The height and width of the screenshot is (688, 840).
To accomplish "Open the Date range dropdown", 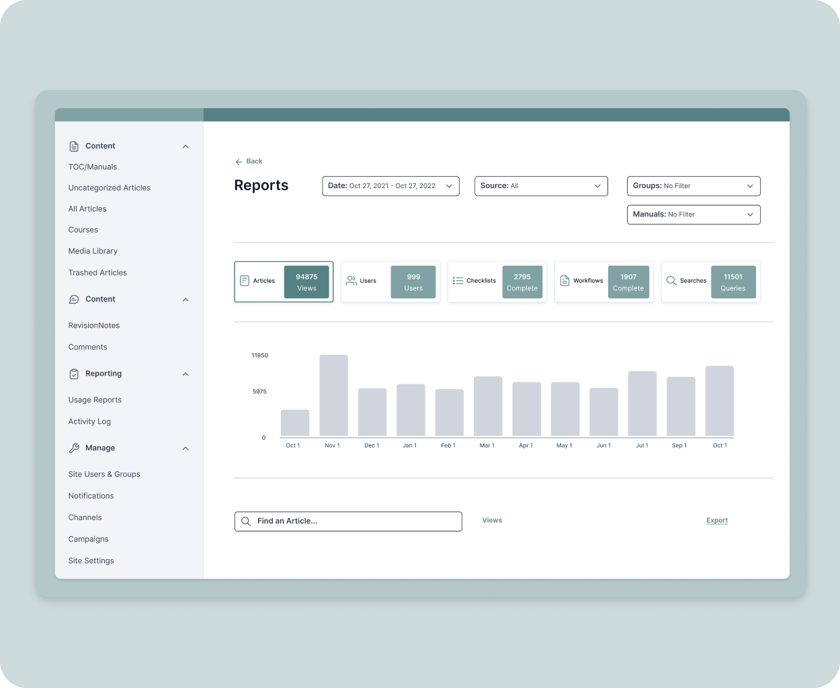I will 390,186.
